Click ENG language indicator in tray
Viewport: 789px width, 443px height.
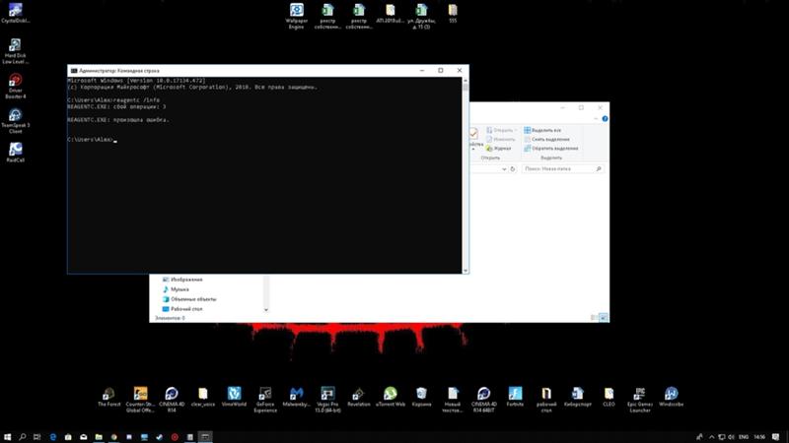(744, 437)
